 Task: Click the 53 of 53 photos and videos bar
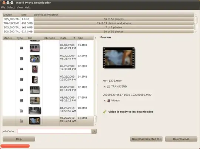click(x=114, y=23)
